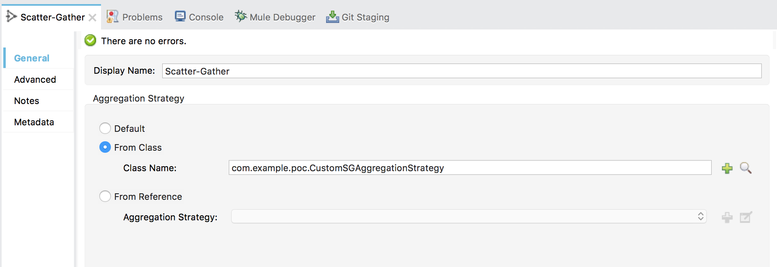Screen dimensions: 777x267
Task: Open the Aggregation Strategy reference dropdown
Action: (469, 217)
